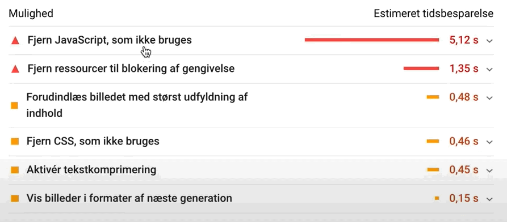
Task: Click orange square icon beside Vis billeder
Action: coord(15,198)
